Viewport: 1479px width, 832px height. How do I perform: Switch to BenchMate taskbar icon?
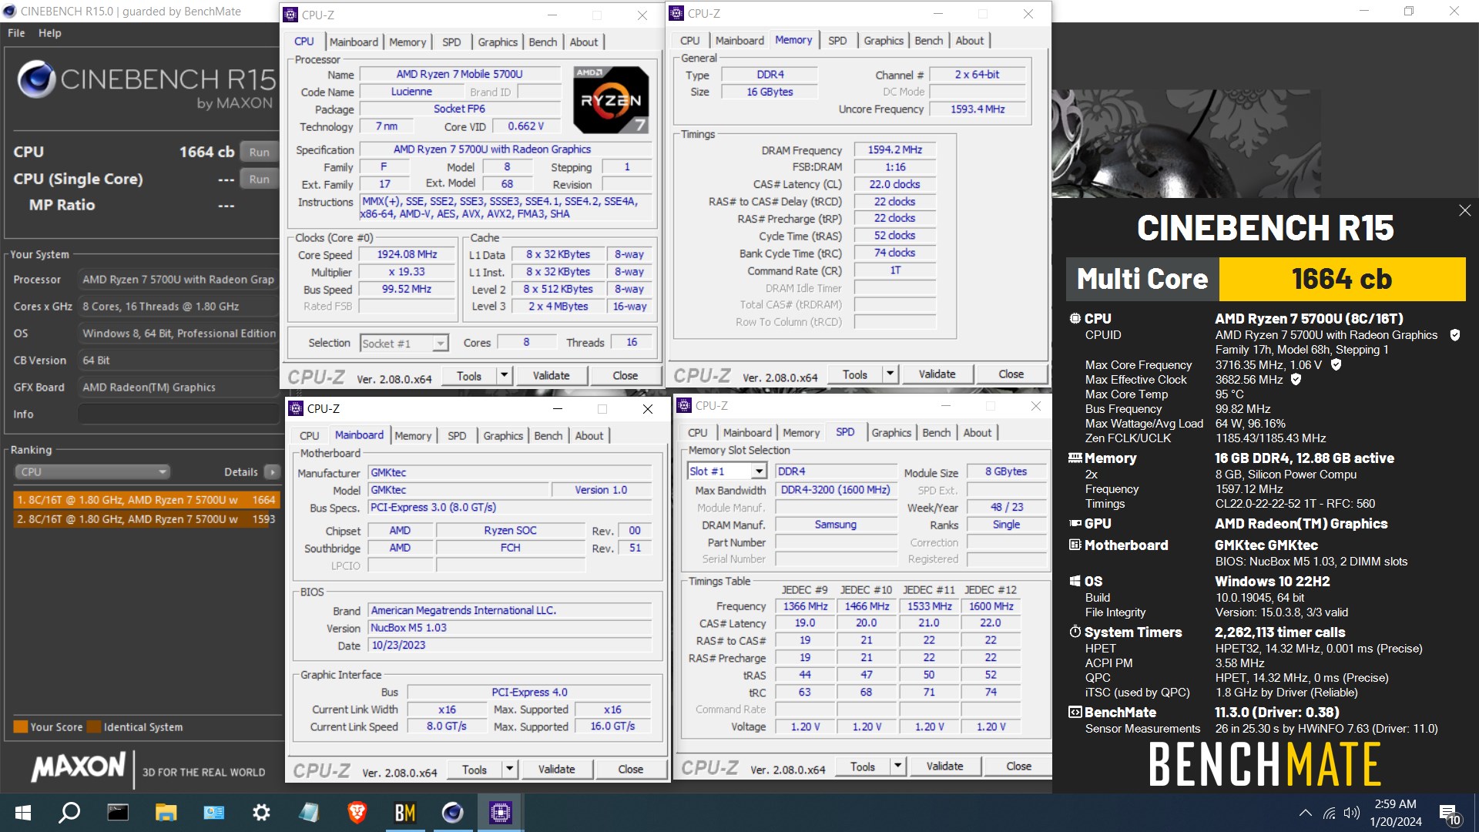click(x=404, y=813)
